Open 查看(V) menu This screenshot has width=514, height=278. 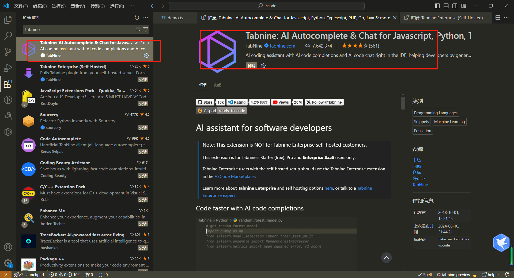click(x=78, y=6)
